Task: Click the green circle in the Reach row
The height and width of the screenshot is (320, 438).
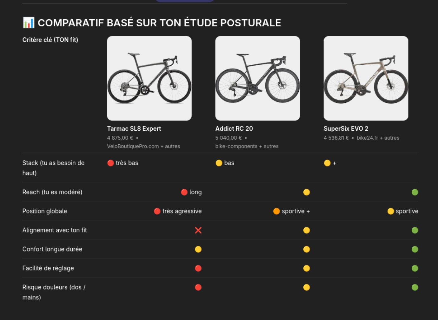Action: tap(415, 192)
